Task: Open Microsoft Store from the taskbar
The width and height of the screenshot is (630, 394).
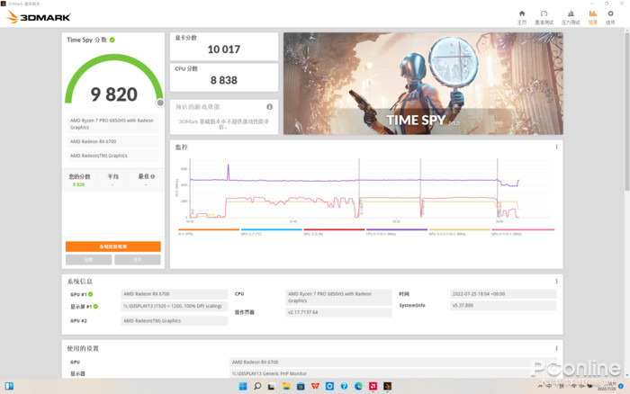Action: coord(301,386)
